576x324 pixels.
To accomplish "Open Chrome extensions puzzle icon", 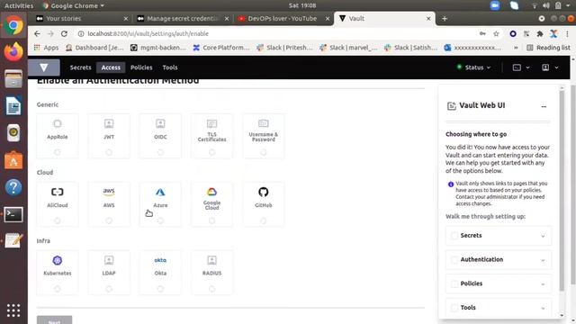I will click(540, 34).
